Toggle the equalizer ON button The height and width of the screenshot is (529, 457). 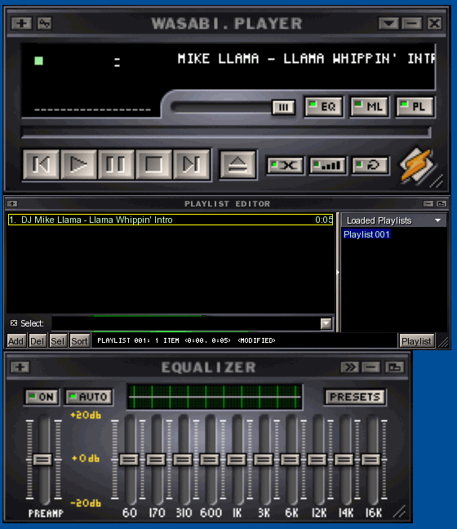(42, 397)
